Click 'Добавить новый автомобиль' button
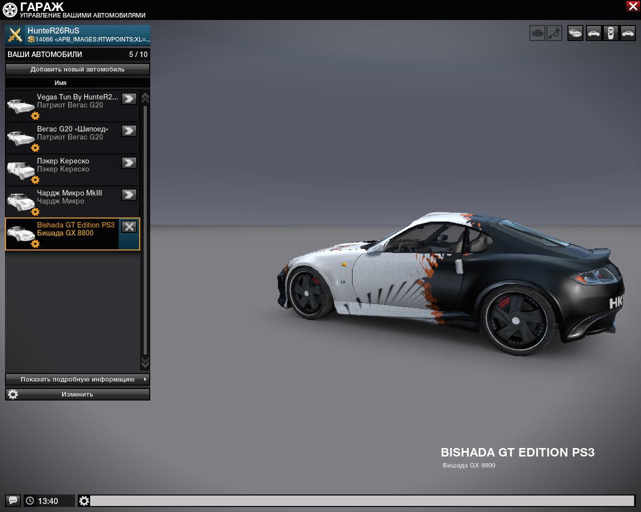The height and width of the screenshot is (512, 641). pos(78,69)
